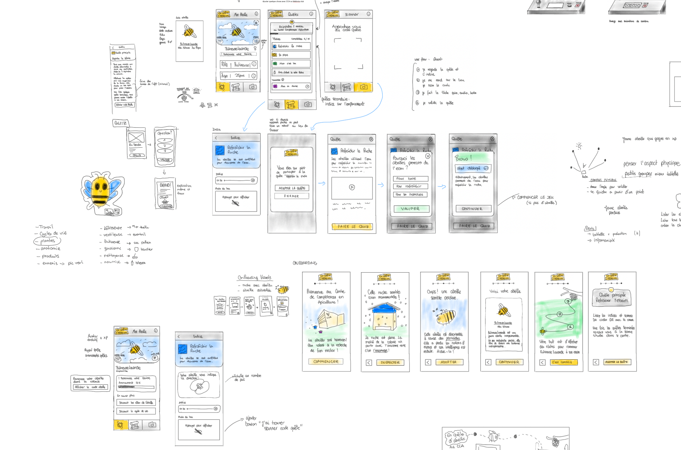Tap the QR scan icon on bee picture
The width and height of the screenshot is (681, 450).
point(256,23)
